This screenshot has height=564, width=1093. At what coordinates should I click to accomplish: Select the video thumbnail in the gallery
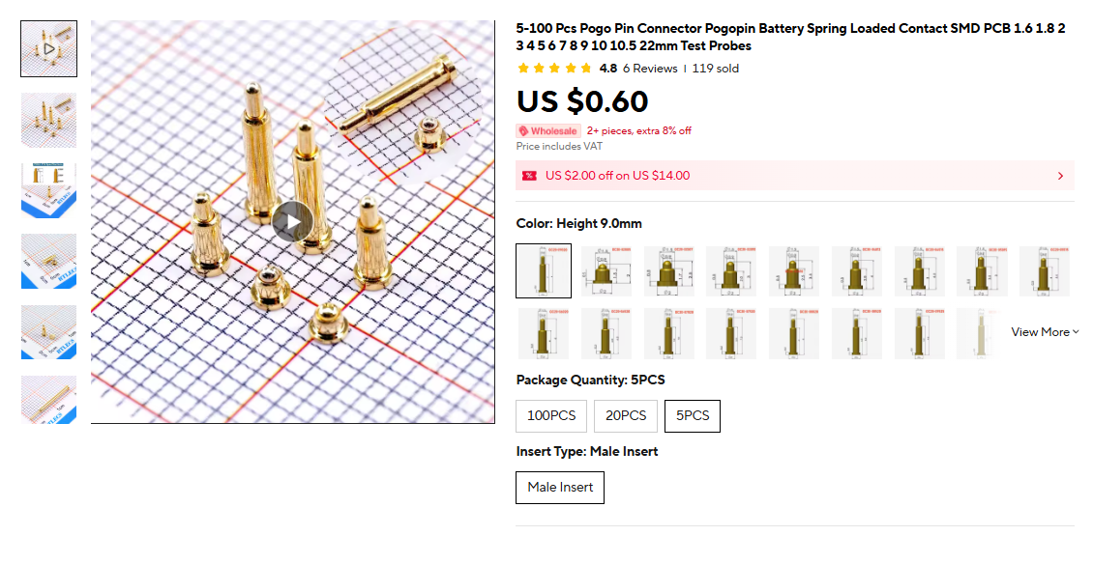click(48, 48)
